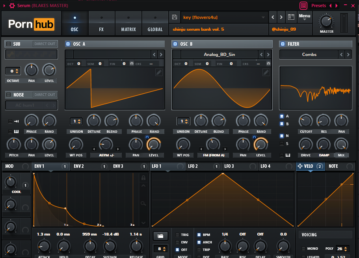359x258 pixels.
Task: Select the LFO 2 tab
Action: tap(203, 166)
